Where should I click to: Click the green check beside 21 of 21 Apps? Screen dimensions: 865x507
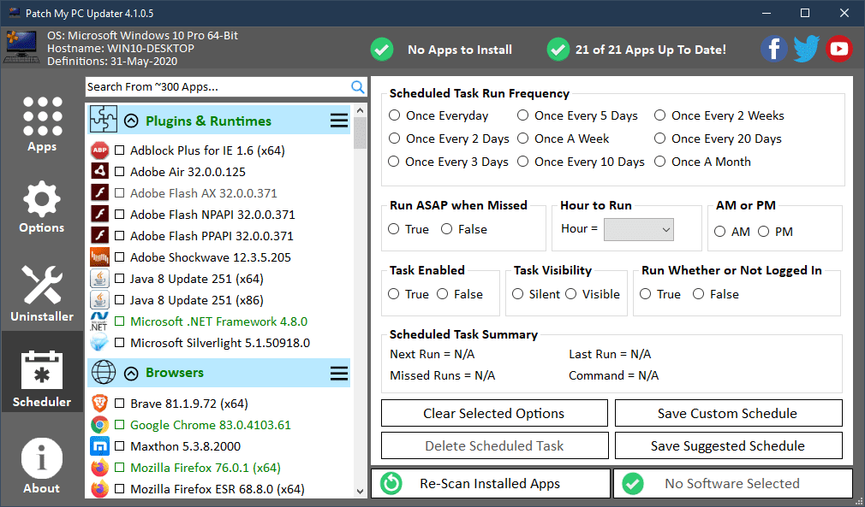pos(558,50)
